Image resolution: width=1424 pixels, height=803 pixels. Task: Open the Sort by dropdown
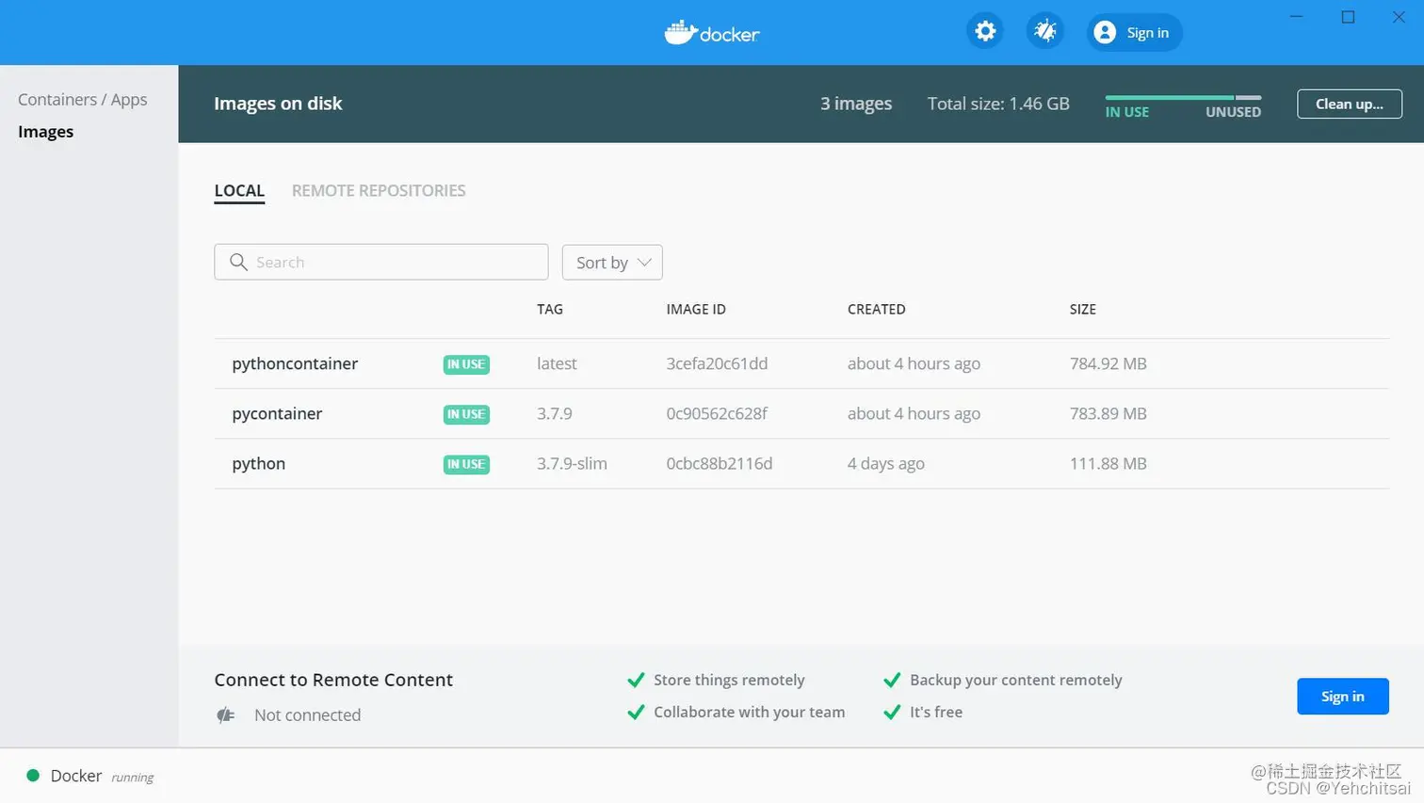click(x=612, y=263)
